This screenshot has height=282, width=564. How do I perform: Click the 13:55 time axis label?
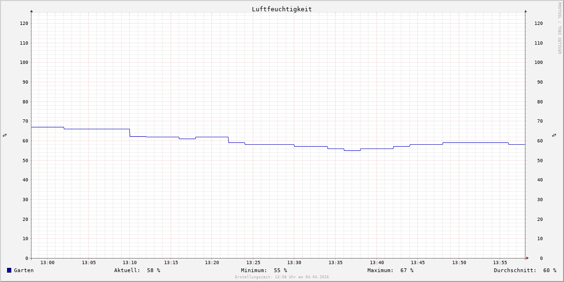[500, 263]
